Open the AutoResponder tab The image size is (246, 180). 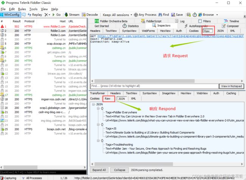point(196,26)
